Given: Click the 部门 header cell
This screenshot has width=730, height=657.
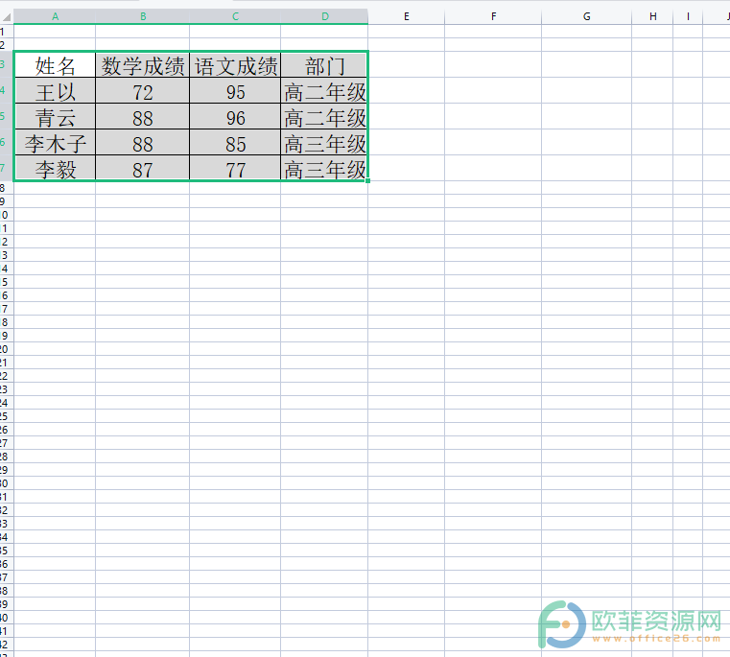Looking at the screenshot, I should click(324, 64).
